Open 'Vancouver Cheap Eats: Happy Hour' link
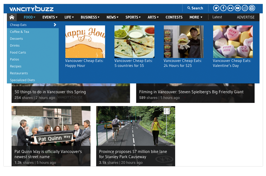Image resolution: width=266 pixels, height=176 pixels. click(x=84, y=63)
